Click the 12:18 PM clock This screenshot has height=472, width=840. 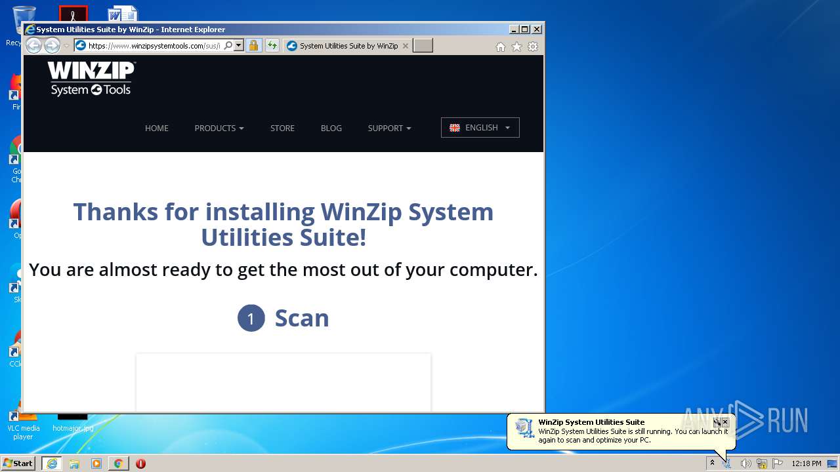pos(807,463)
